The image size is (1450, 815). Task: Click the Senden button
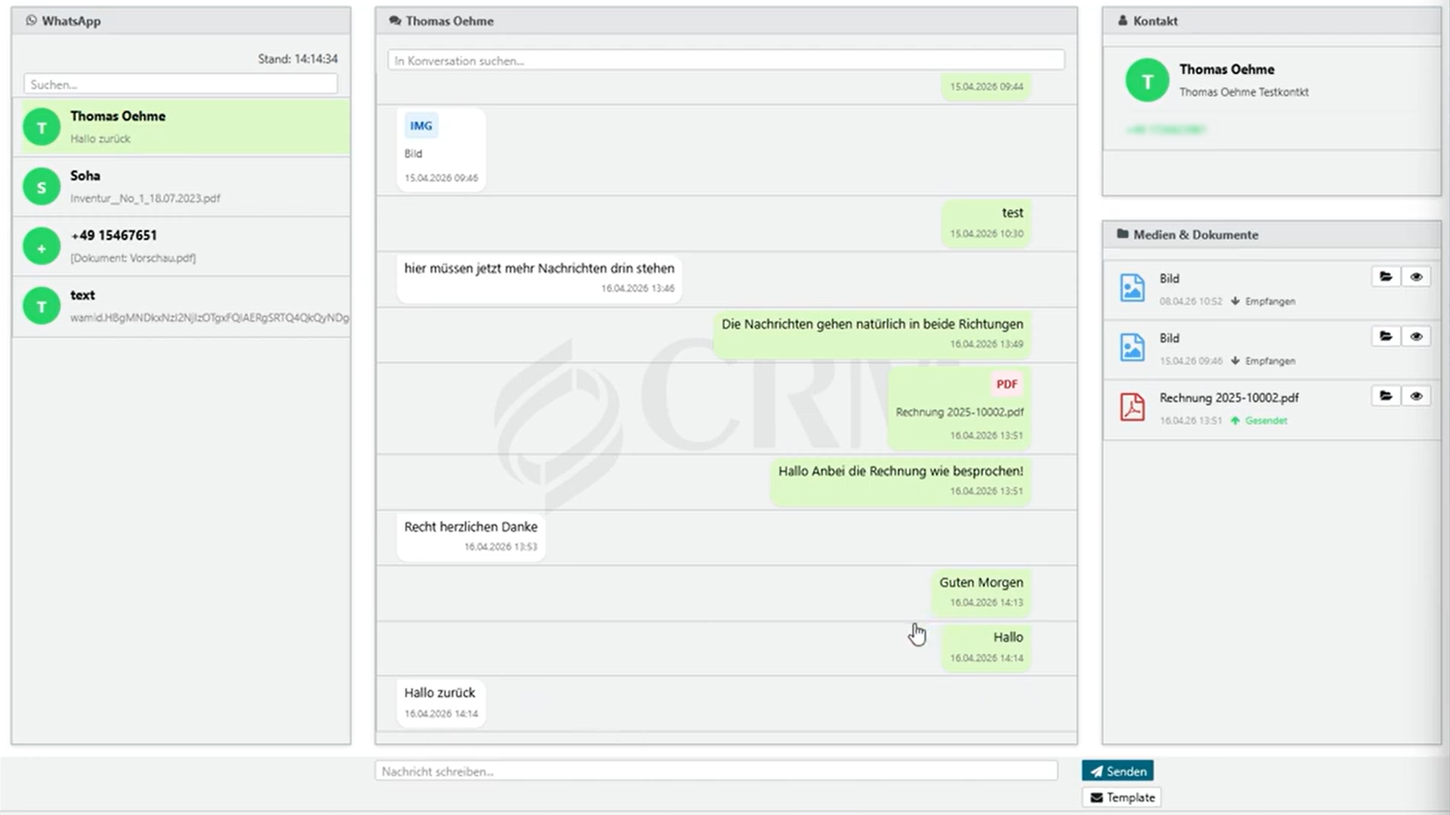[x=1117, y=771]
